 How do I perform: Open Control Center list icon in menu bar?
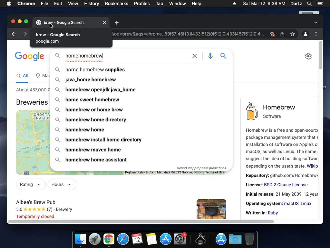[319, 4]
